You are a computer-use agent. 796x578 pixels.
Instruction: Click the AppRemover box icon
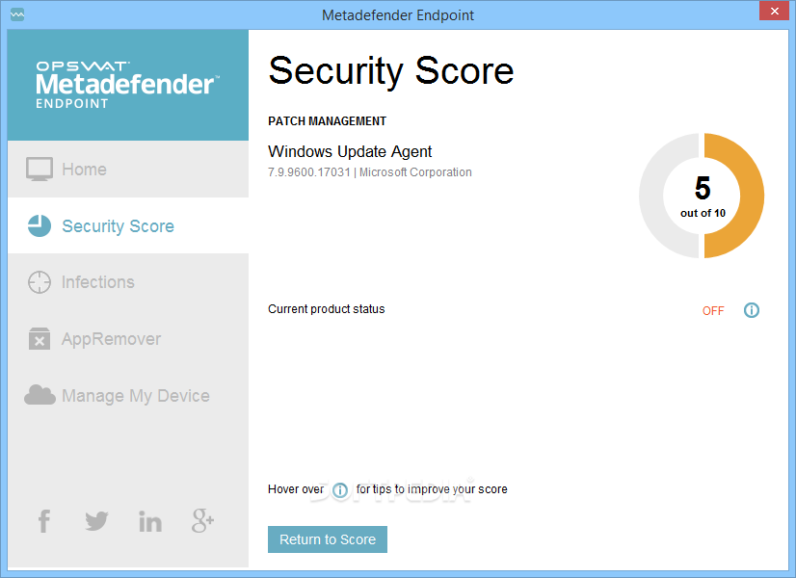pyautogui.click(x=40, y=339)
